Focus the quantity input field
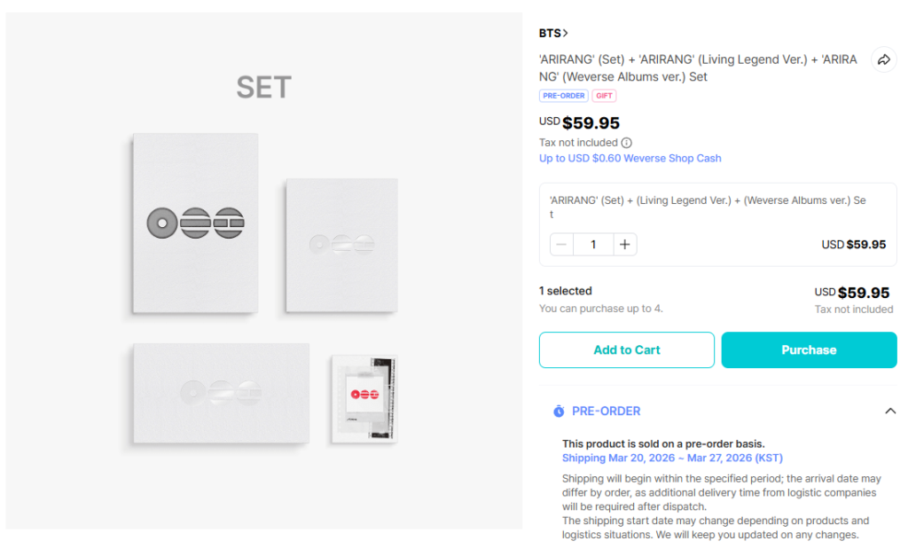Image resolution: width=908 pixels, height=549 pixels. 593,245
